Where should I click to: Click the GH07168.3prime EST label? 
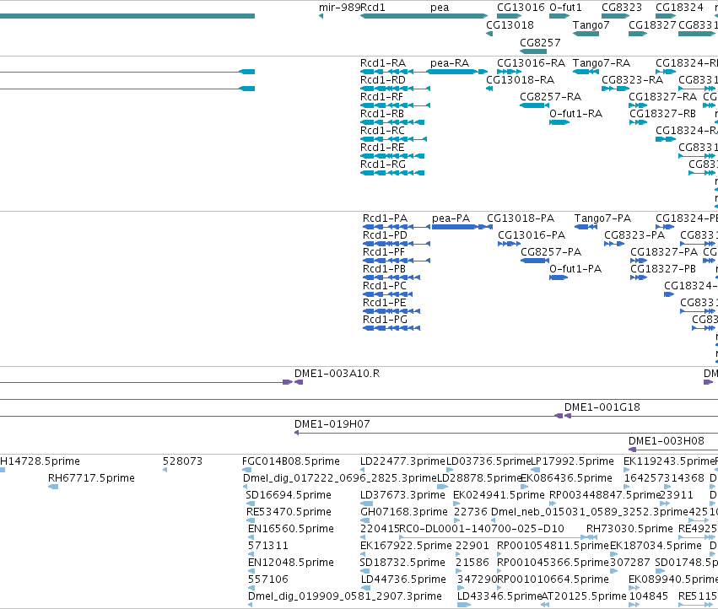point(404,512)
